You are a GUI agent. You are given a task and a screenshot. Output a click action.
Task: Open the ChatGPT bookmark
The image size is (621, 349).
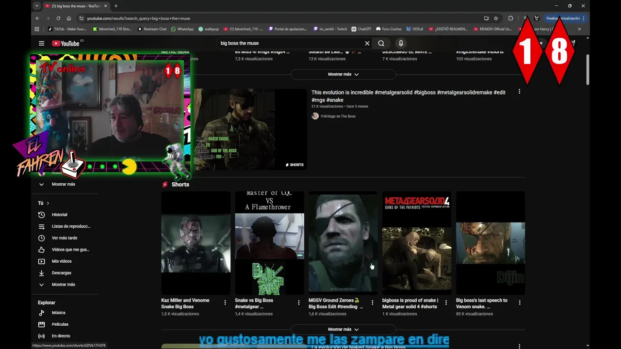361,29
